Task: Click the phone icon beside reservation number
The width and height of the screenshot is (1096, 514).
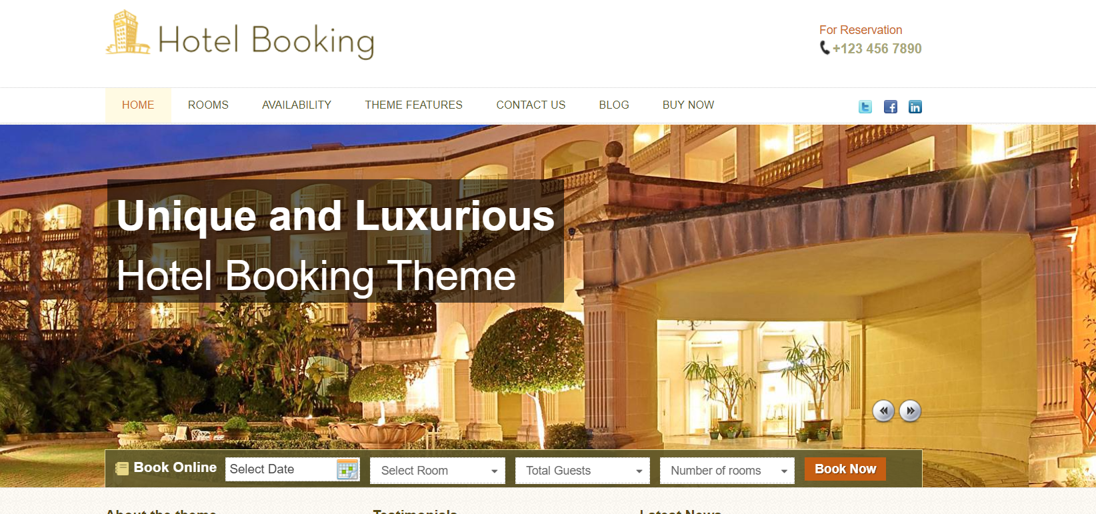Action: pyautogui.click(x=825, y=48)
